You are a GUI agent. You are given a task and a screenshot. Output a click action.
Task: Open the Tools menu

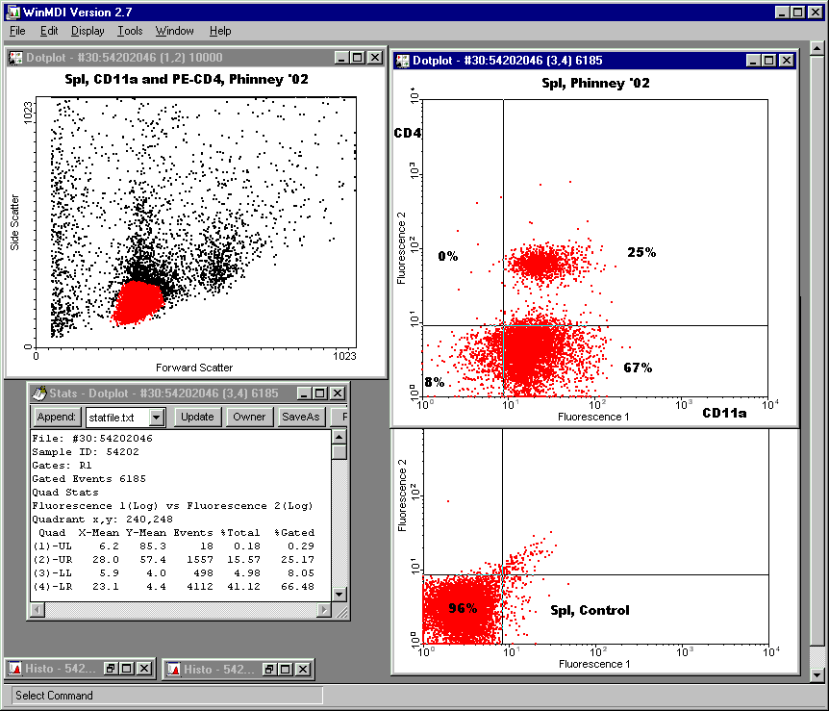click(130, 31)
